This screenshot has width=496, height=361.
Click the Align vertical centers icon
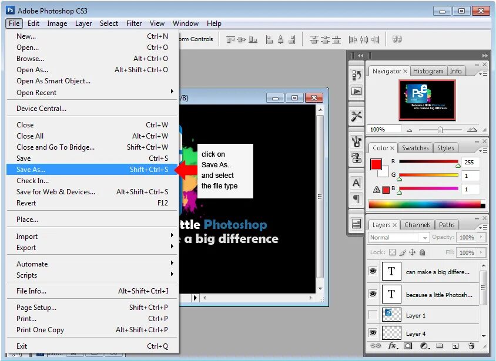coord(242,39)
